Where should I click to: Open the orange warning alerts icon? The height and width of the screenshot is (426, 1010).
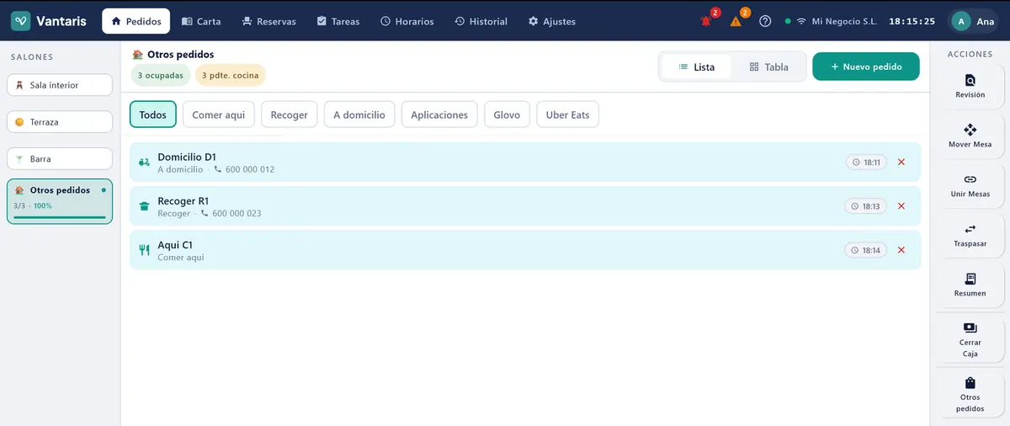coord(736,21)
